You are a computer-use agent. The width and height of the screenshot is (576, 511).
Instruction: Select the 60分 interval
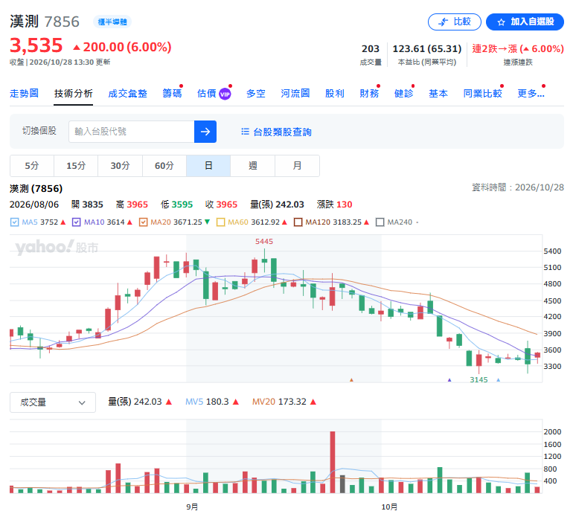point(164,166)
